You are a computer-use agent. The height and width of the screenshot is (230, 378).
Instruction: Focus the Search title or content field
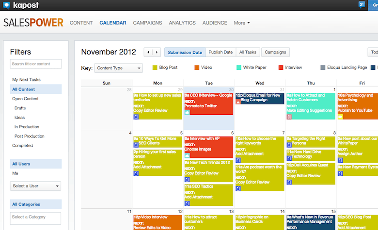click(x=36, y=64)
